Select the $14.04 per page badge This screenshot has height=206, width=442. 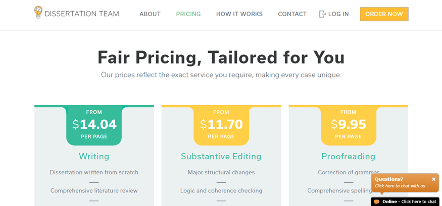tap(94, 124)
